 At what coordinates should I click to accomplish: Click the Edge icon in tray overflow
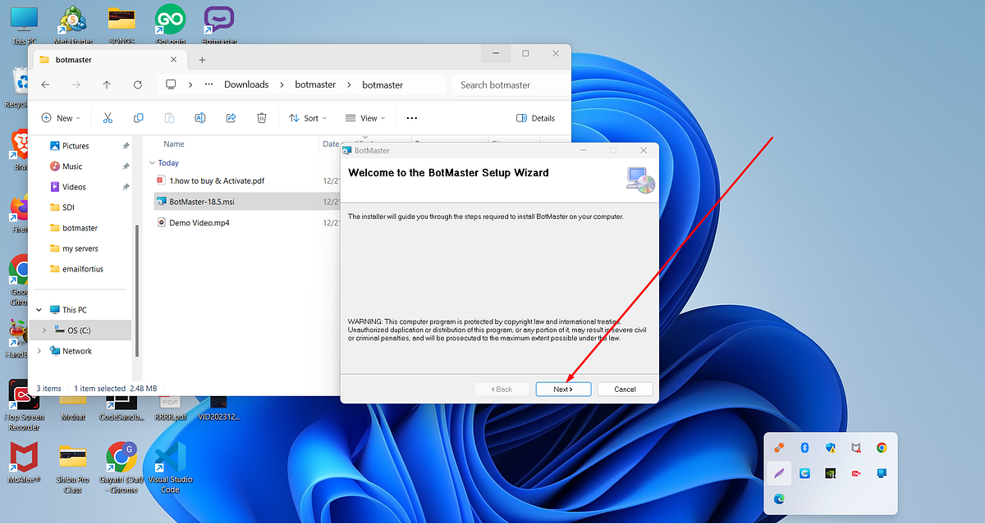[x=780, y=498]
